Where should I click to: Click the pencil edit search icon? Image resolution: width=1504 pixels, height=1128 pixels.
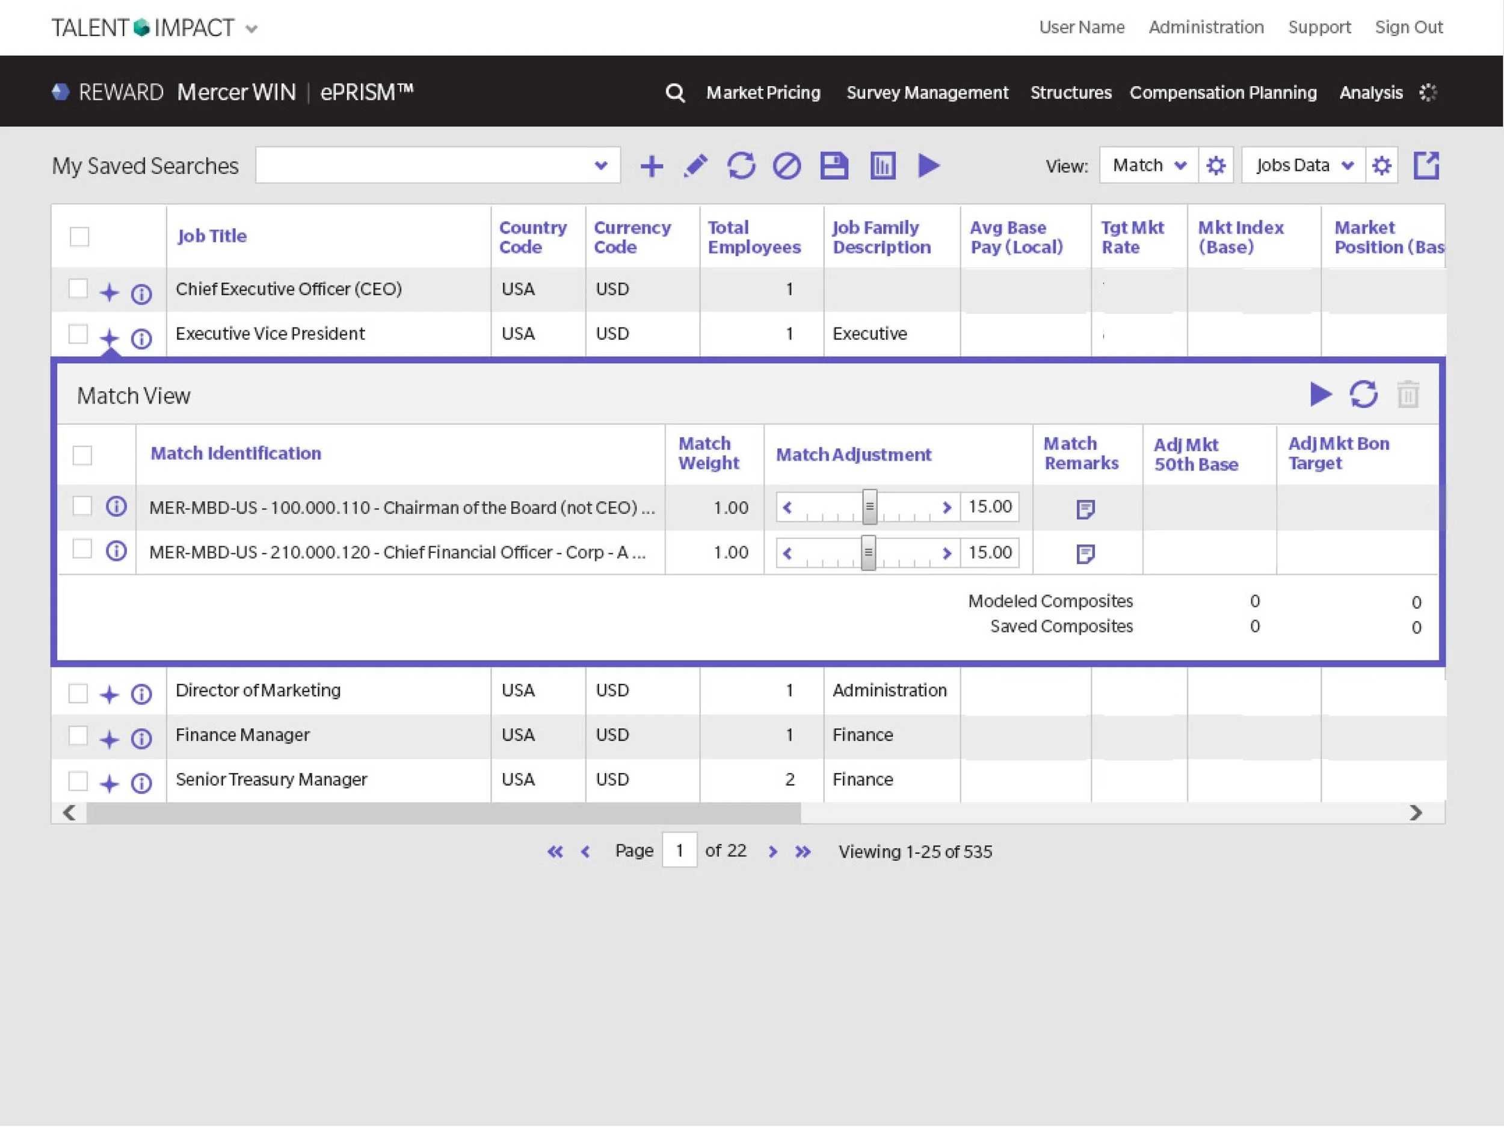tap(695, 166)
